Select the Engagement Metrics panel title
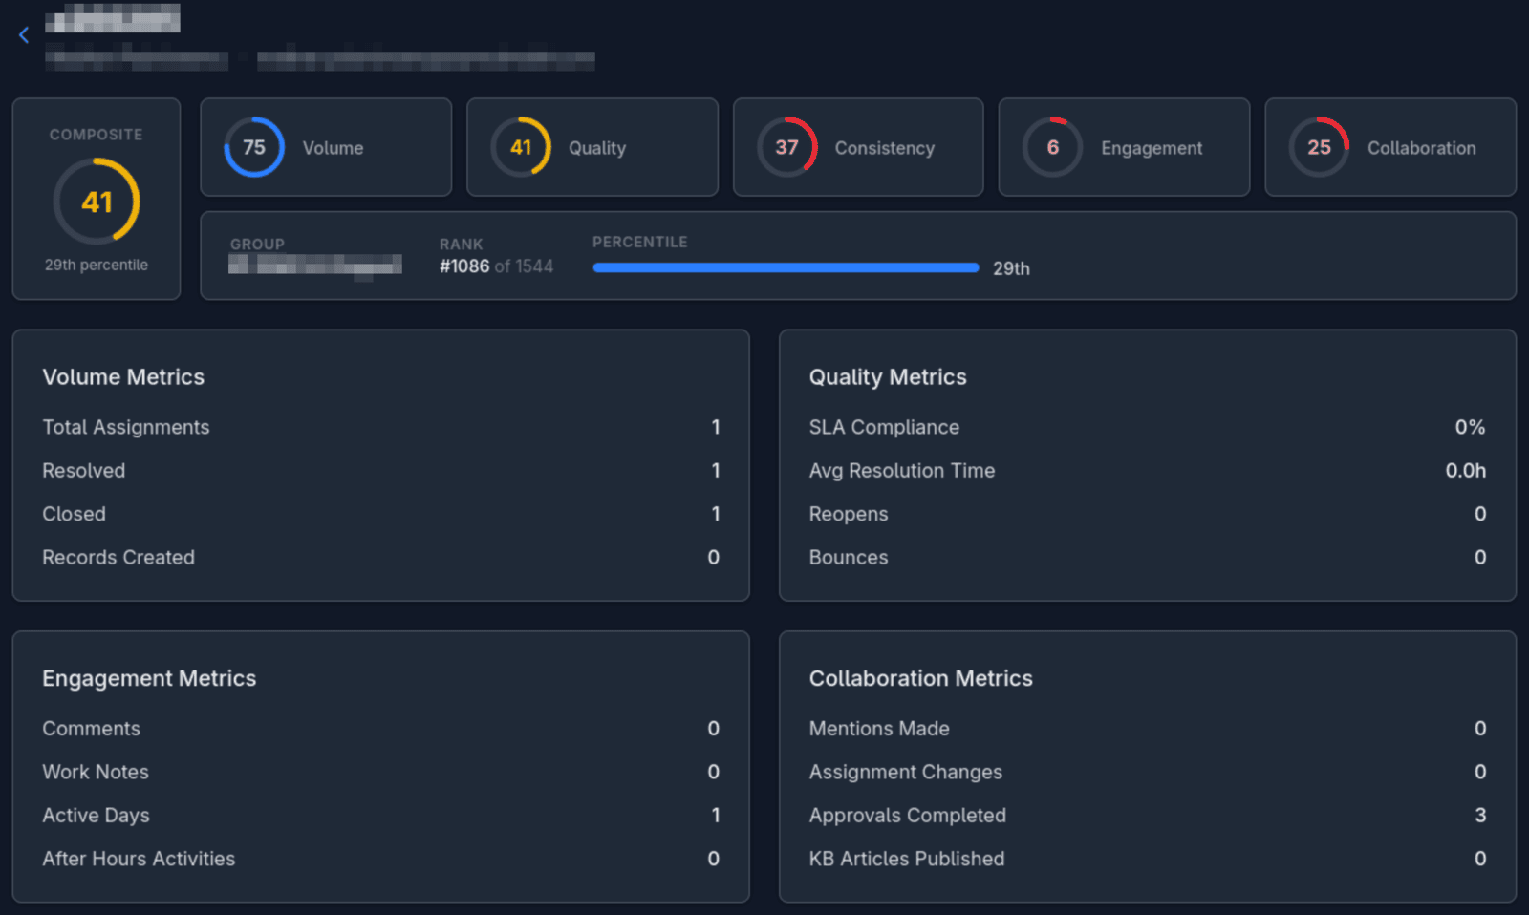 (x=149, y=678)
